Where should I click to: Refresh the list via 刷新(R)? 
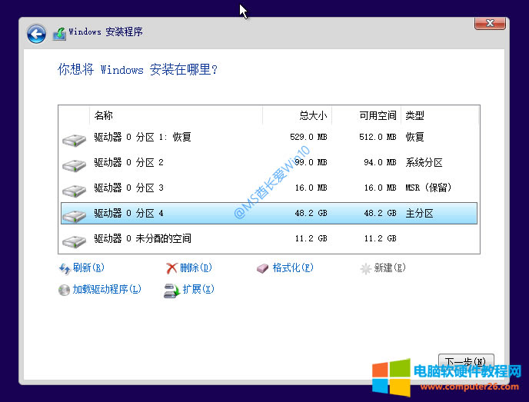88,267
